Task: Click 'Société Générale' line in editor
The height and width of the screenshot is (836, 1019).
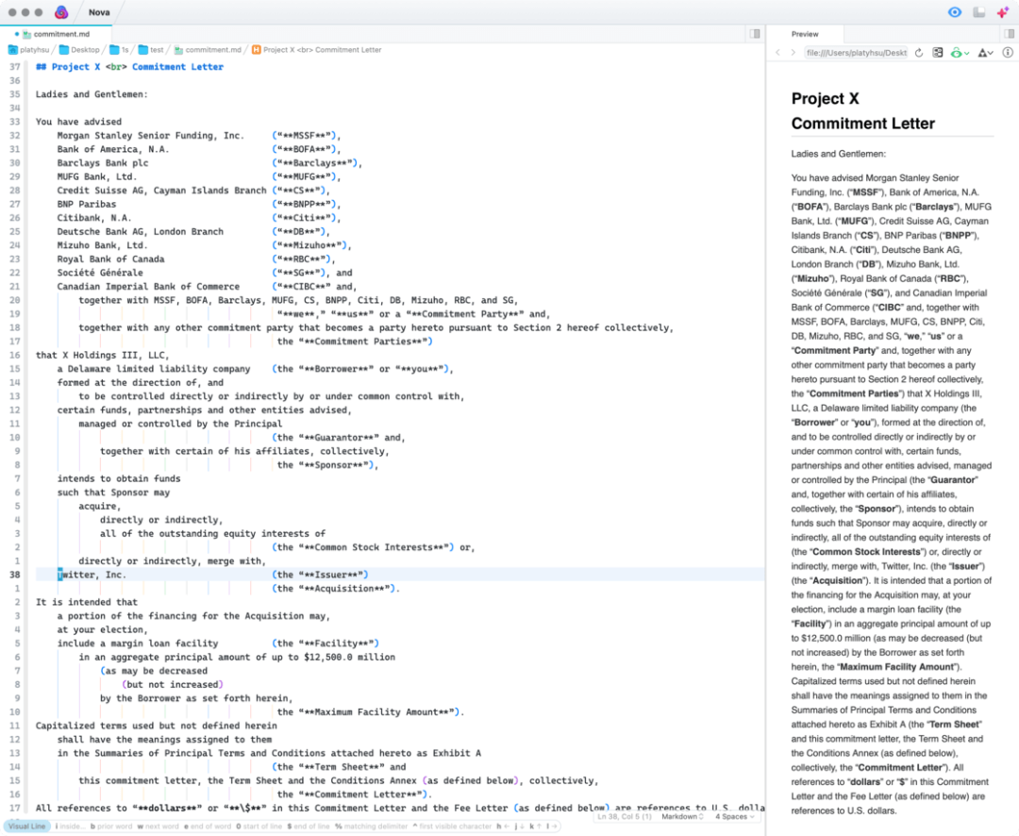Action: [100, 273]
